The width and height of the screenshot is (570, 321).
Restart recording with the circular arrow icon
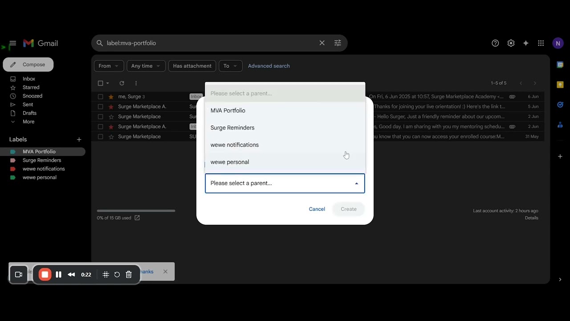(x=117, y=275)
